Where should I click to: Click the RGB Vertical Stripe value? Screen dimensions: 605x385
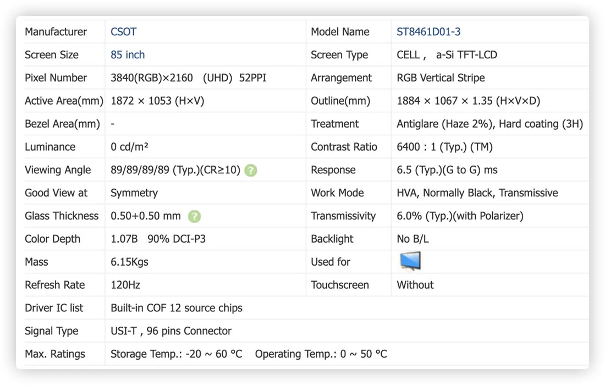441,78
